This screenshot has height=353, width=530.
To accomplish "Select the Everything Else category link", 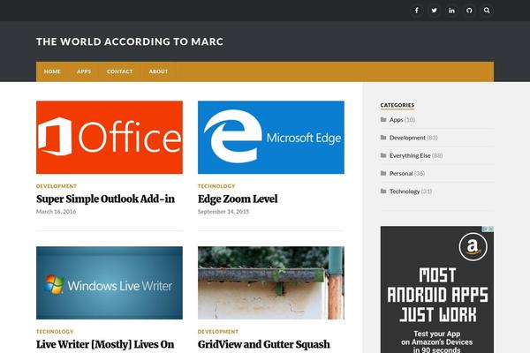I will [x=410, y=155].
